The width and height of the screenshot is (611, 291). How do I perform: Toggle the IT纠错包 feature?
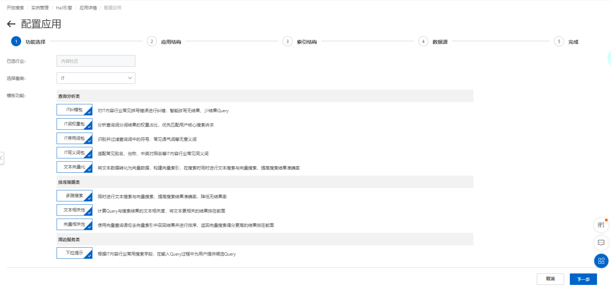75,110
